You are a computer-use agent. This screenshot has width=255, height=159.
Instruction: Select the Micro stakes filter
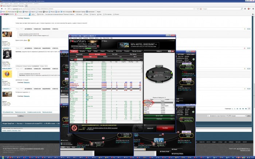click(x=135, y=57)
